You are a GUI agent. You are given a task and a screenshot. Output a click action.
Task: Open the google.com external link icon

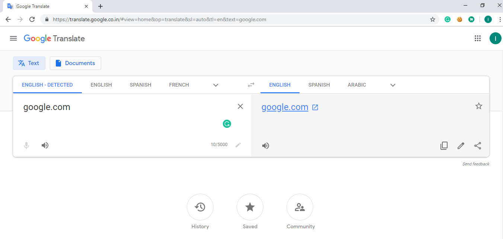point(315,107)
